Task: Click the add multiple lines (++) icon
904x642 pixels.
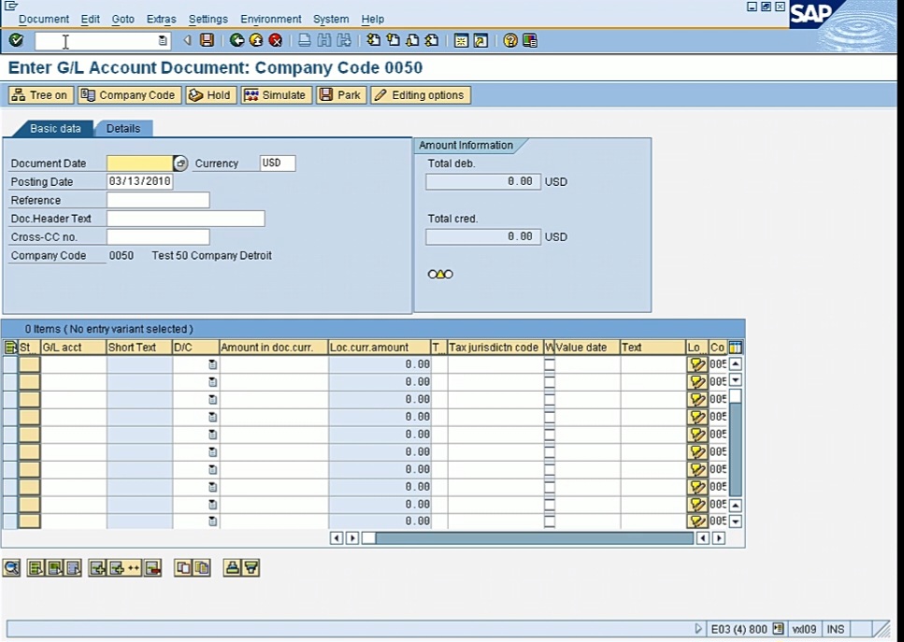Action: tap(125, 568)
